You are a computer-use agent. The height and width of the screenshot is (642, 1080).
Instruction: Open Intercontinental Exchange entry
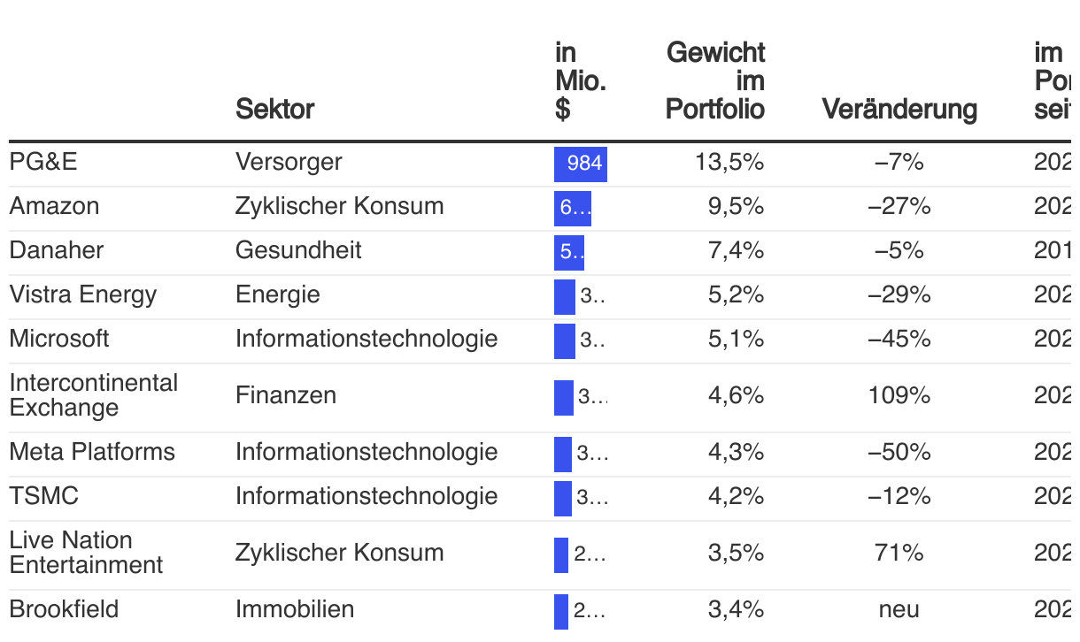(x=93, y=395)
